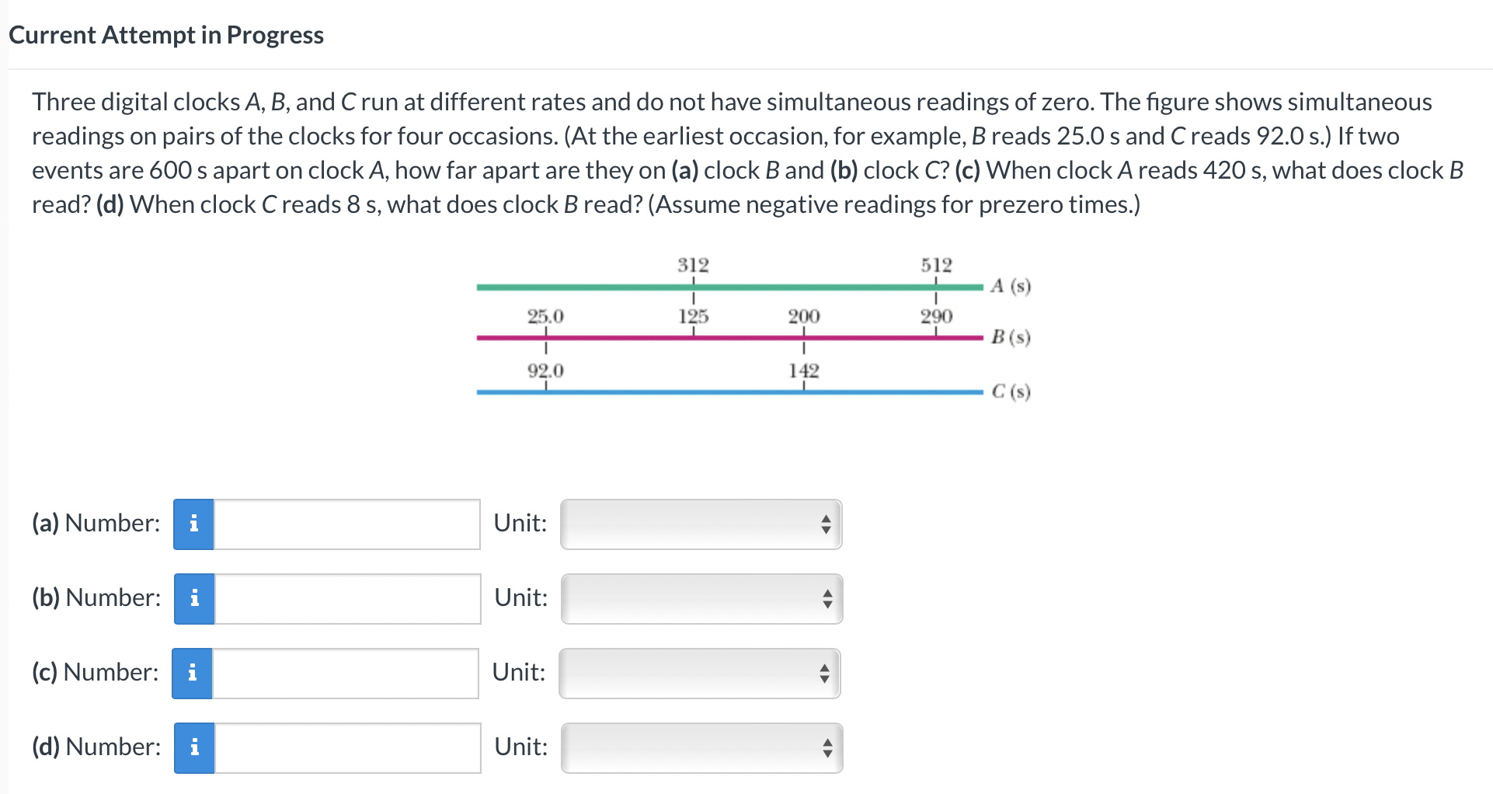The height and width of the screenshot is (794, 1493).
Task: Click the 92.0 tick mark on clock C
Action: pos(545,391)
